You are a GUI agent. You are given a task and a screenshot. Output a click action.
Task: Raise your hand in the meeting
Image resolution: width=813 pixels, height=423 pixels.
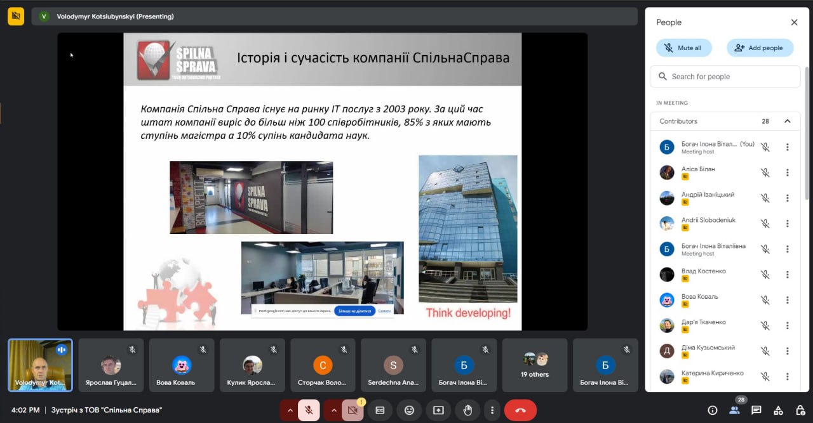[468, 410]
